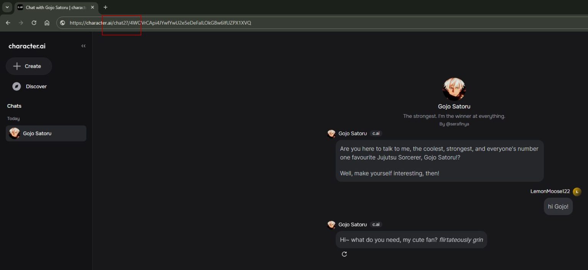The height and width of the screenshot is (270, 588).
Task: Click the Create button
Action: [29, 66]
